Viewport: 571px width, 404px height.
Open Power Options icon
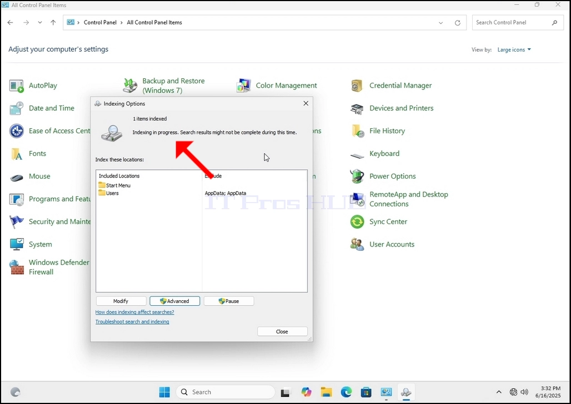pos(357,176)
